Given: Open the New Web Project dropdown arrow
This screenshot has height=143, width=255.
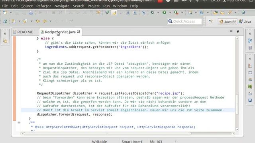Looking at the screenshot, I should 196,12.
